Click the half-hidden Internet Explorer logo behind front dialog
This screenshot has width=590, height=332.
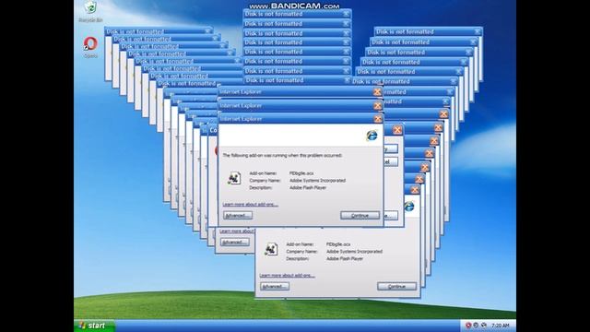tap(409, 207)
